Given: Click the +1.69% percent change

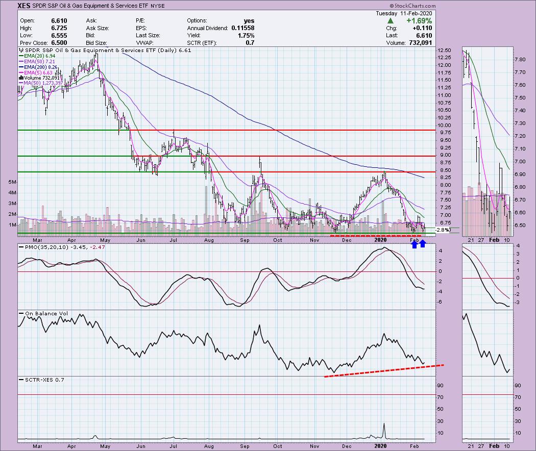Looking at the screenshot, I should [419, 21].
